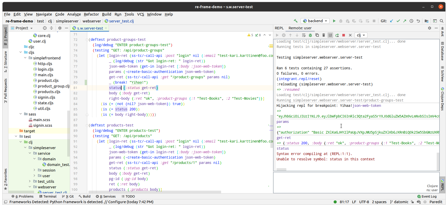The height and width of the screenshot is (207, 448).
Task: Toggle the Ant side tab
Action: click(x=442, y=32)
